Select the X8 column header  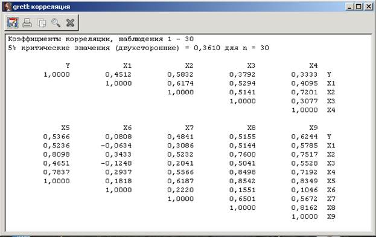(251, 128)
